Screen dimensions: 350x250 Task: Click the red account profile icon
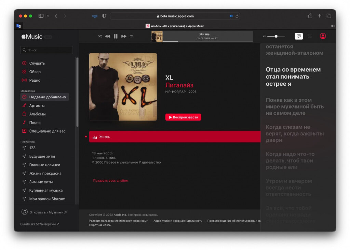tap(323, 36)
